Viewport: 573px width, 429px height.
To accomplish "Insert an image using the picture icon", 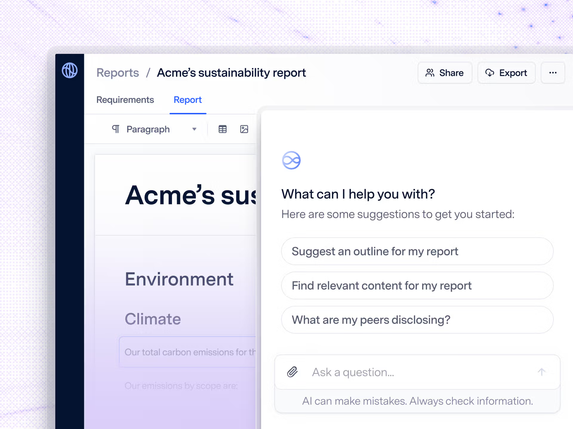I will [244, 129].
